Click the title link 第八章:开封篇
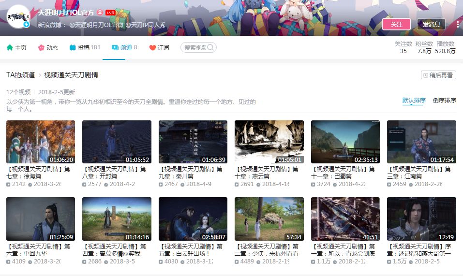 tap(115, 173)
